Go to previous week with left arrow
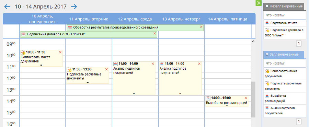309x127 pixels. (7, 7)
